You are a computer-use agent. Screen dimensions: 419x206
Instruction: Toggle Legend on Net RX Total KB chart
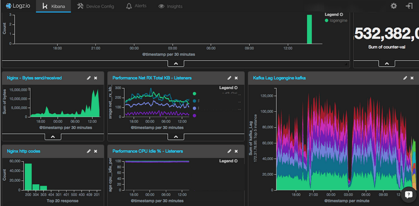tap(228, 88)
